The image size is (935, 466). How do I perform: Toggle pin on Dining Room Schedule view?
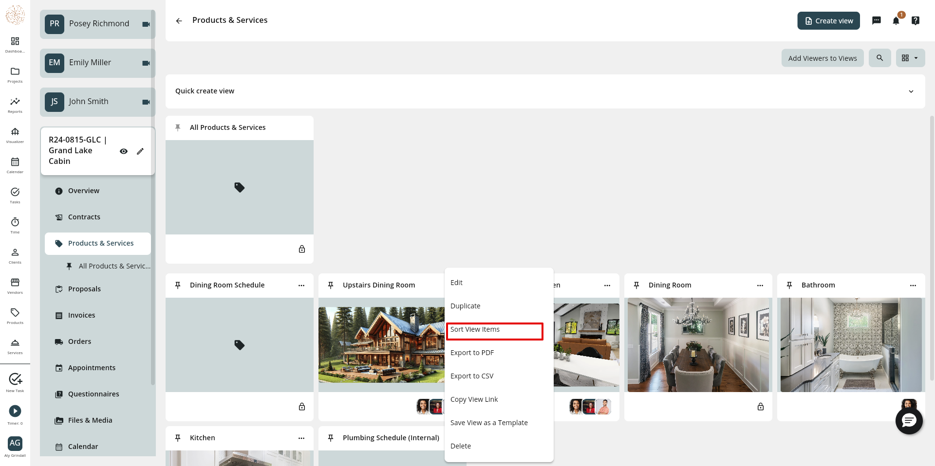pyautogui.click(x=178, y=285)
